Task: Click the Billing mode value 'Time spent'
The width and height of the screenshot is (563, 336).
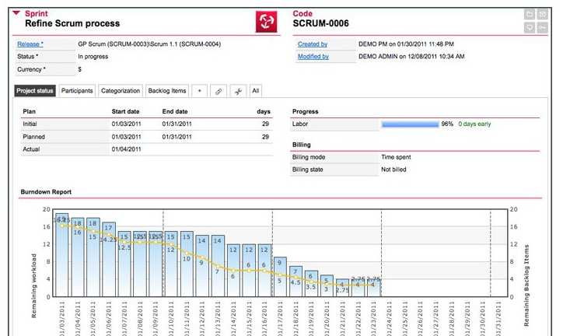Action: [396, 157]
